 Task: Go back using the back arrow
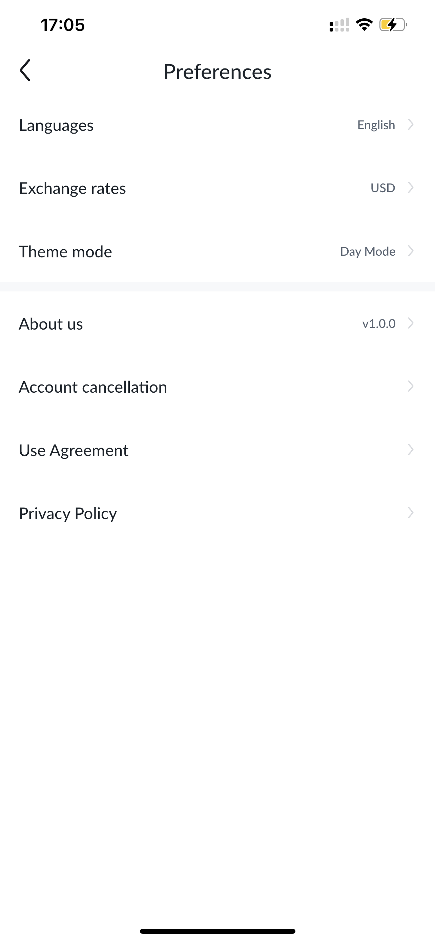(x=25, y=70)
